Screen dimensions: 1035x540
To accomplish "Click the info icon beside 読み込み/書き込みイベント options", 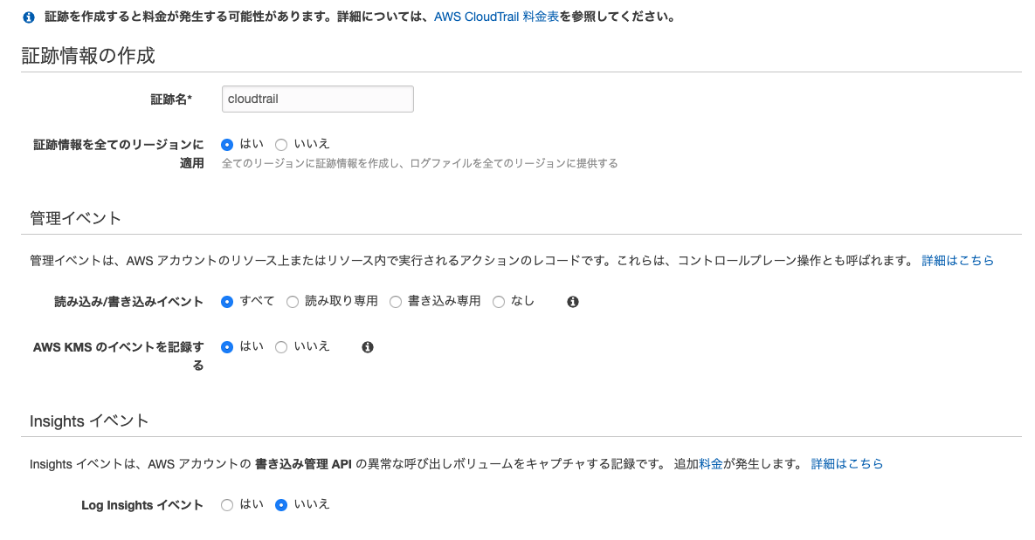I will [x=573, y=302].
